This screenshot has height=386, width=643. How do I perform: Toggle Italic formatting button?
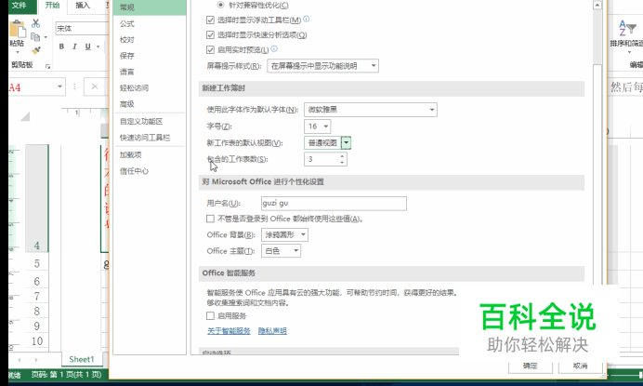(74, 47)
